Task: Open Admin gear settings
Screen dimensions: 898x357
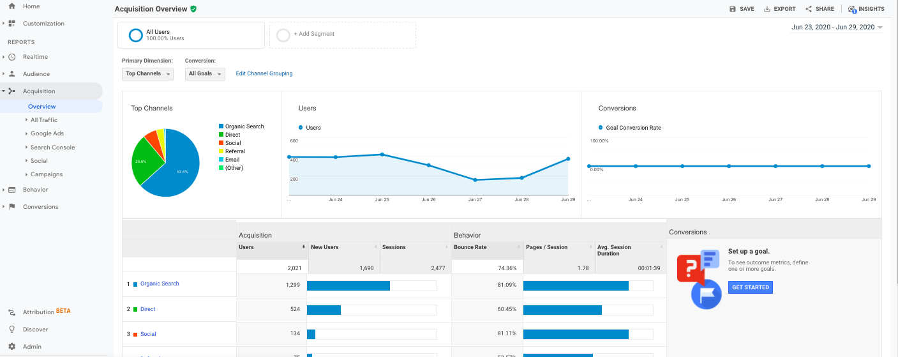Action: [11, 347]
